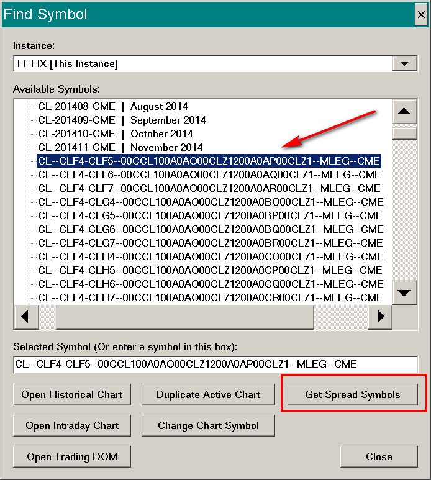Click the horizontal scroll right arrow
The height and width of the screenshot is (480, 431).
point(380,317)
